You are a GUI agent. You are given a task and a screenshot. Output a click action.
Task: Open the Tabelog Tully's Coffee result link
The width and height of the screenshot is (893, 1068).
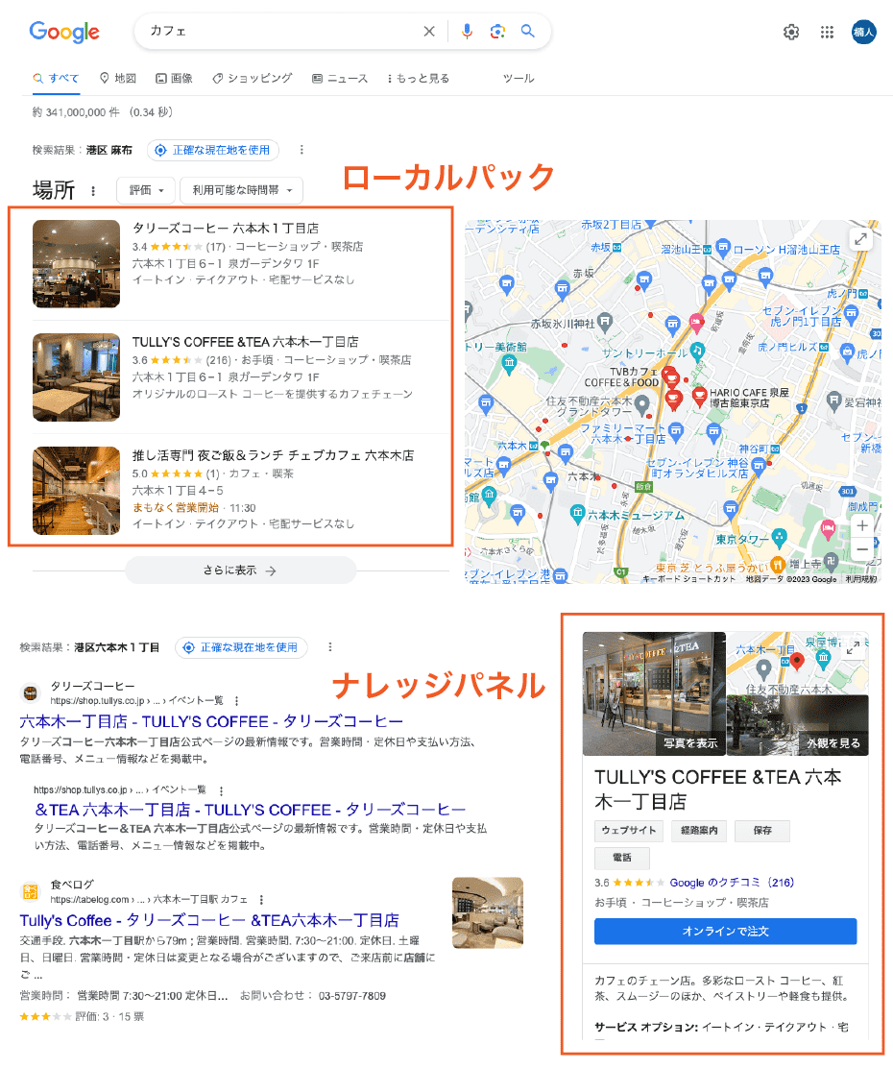click(209, 920)
